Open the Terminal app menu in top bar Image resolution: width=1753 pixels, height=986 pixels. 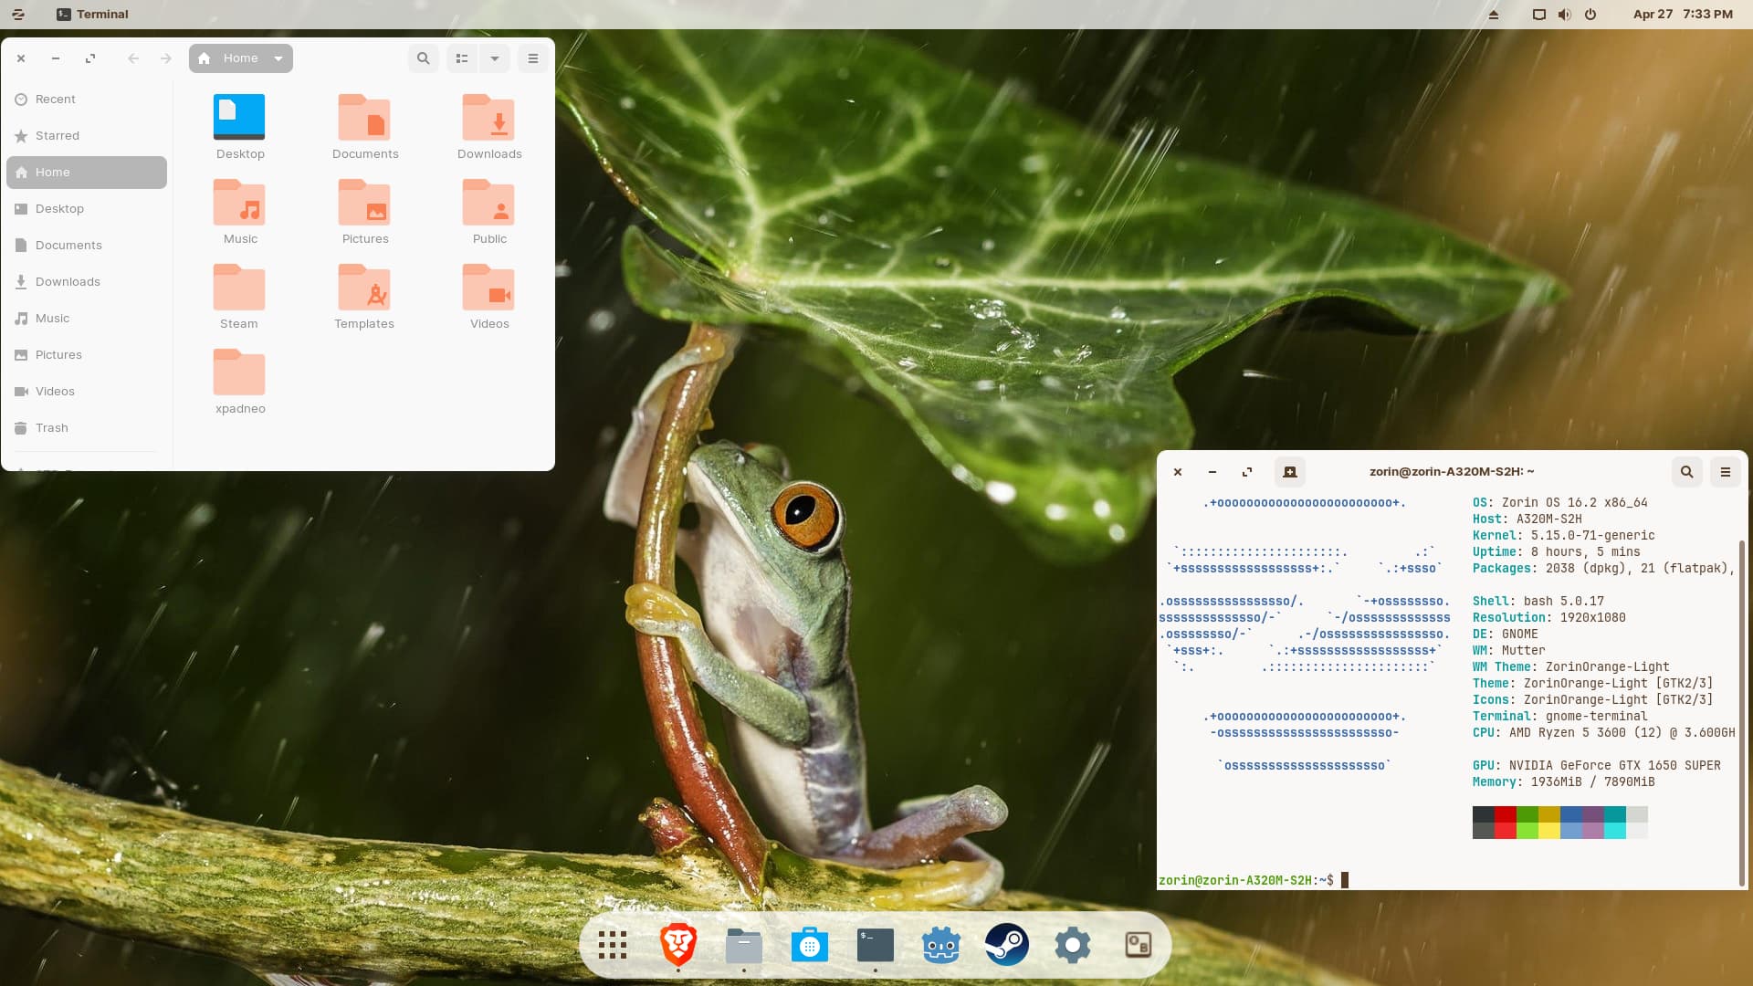(92, 14)
